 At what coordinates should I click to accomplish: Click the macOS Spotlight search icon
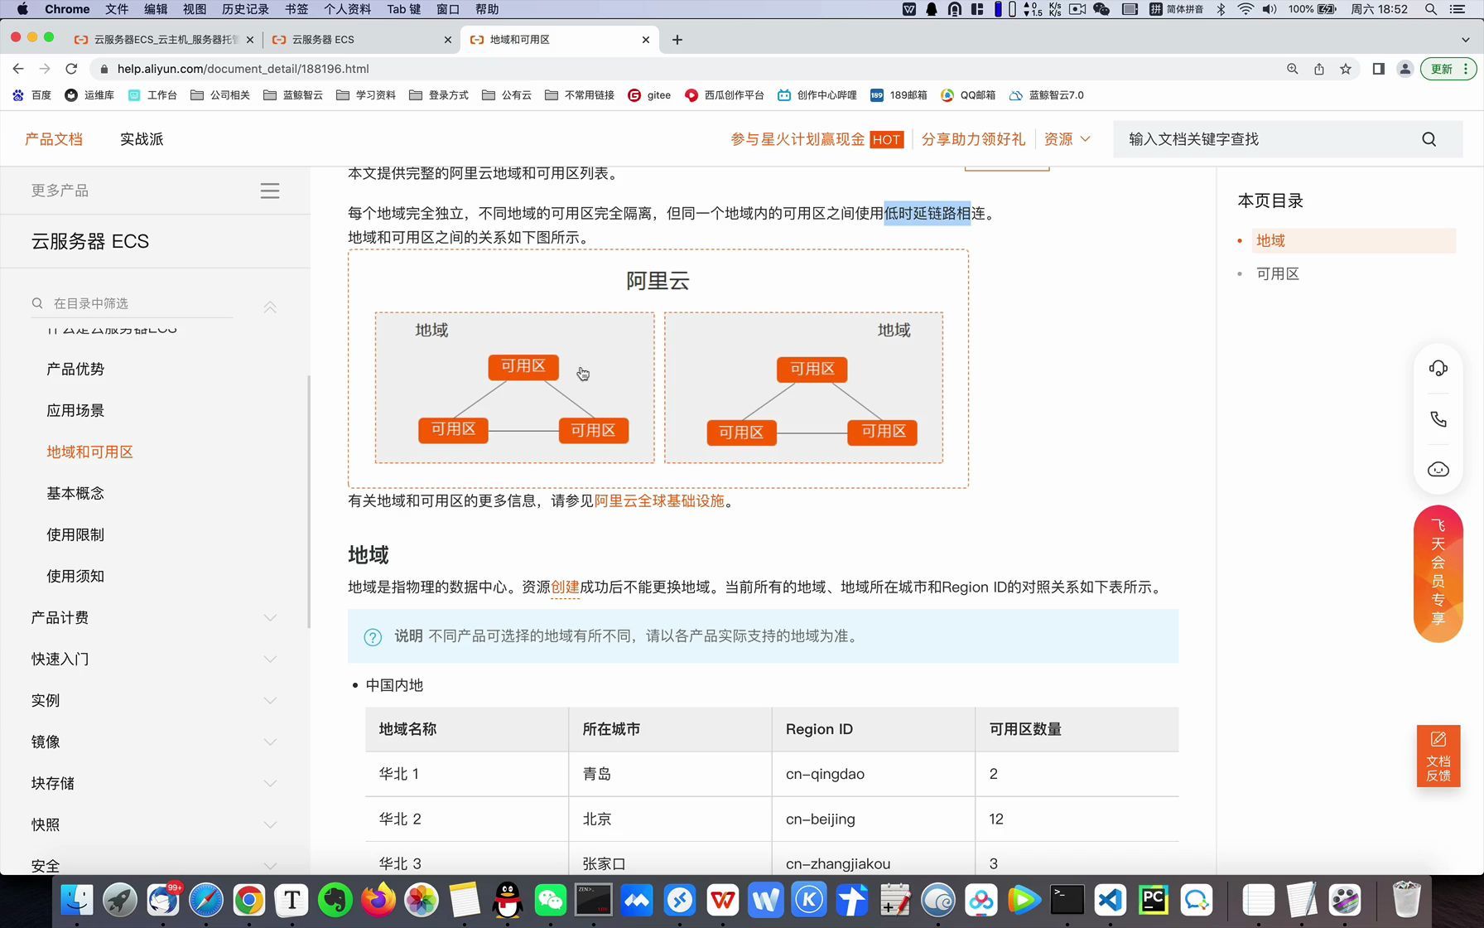pyautogui.click(x=1431, y=9)
